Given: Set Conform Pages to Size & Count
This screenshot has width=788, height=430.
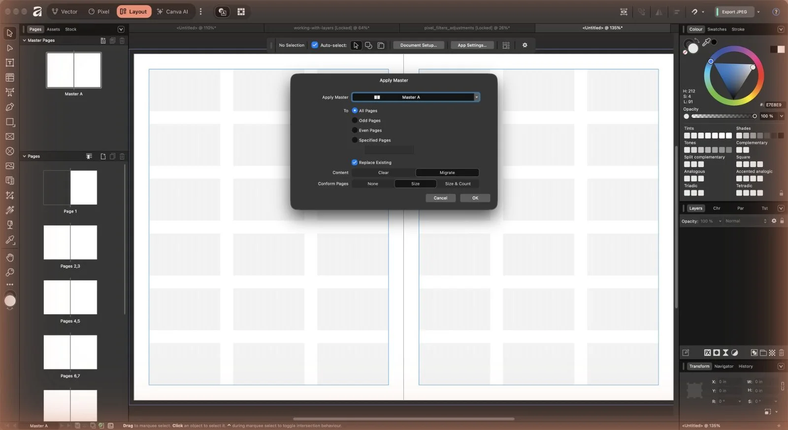Looking at the screenshot, I should pyautogui.click(x=458, y=184).
